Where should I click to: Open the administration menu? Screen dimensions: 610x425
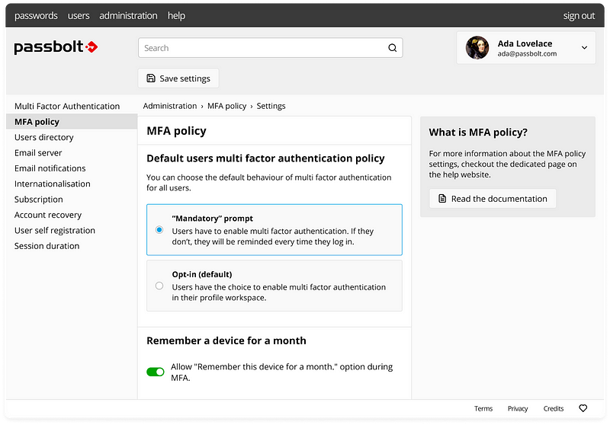(x=128, y=15)
